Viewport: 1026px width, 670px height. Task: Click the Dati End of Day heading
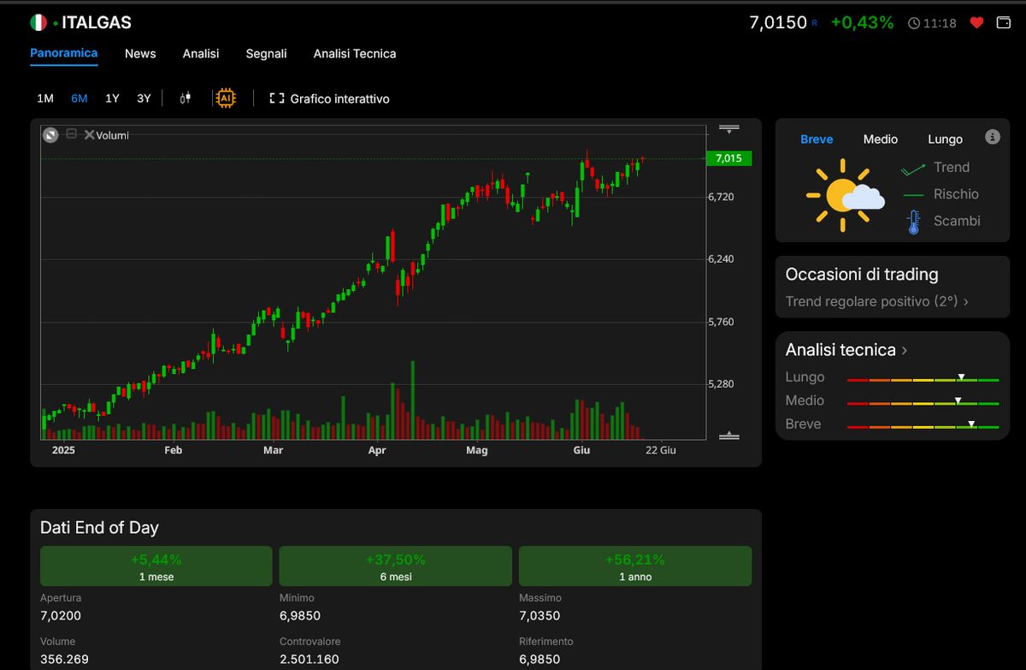click(x=99, y=528)
